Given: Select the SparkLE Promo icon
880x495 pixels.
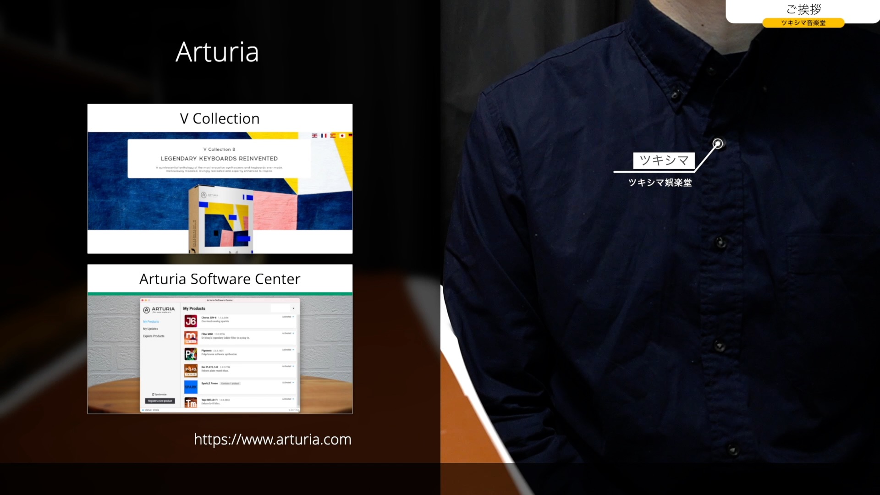Looking at the screenshot, I should click(x=191, y=387).
